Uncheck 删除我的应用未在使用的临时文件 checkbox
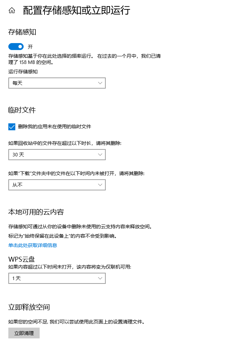 12,127
